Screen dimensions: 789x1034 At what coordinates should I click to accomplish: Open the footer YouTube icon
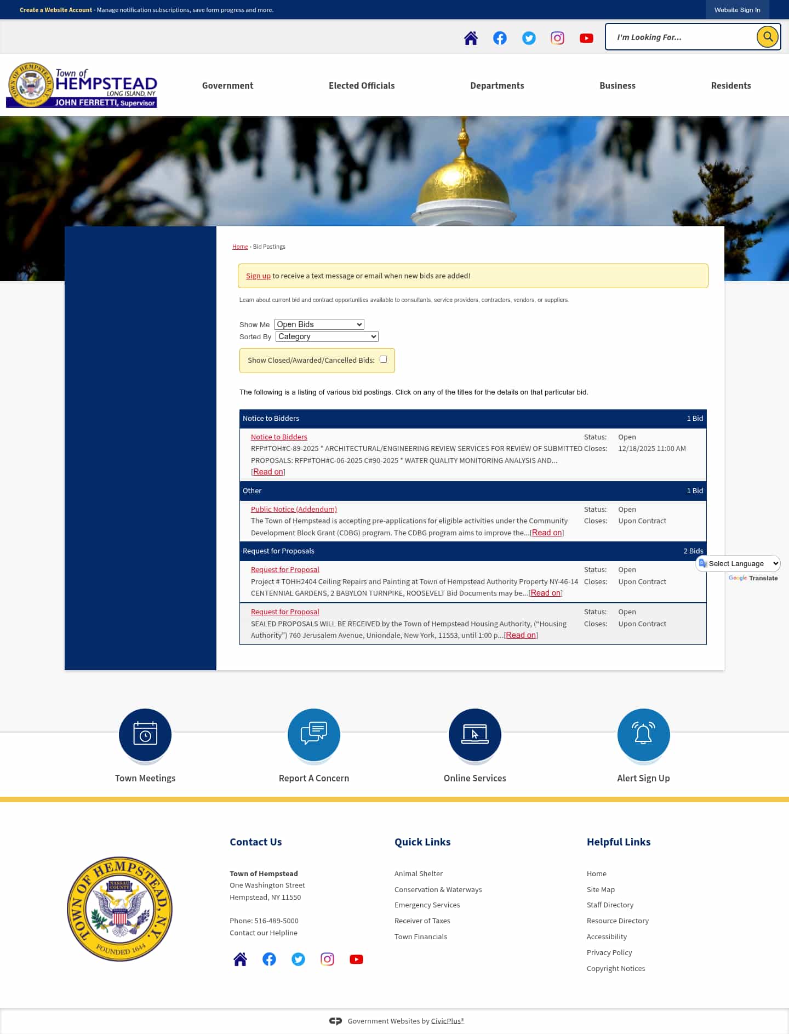[x=356, y=959]
